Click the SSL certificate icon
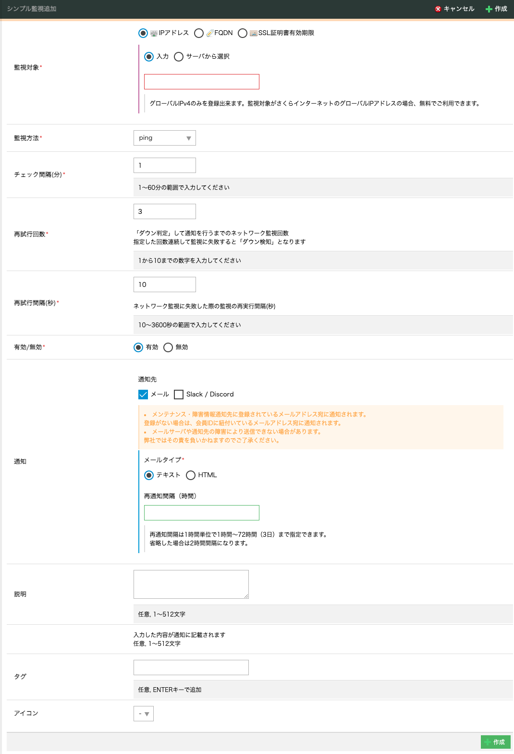This screenshot has height=754, width=514. [253, 33]
